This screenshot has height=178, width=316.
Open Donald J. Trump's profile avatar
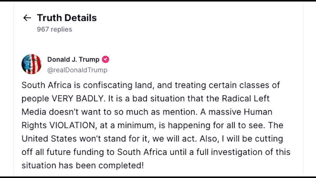31,64
